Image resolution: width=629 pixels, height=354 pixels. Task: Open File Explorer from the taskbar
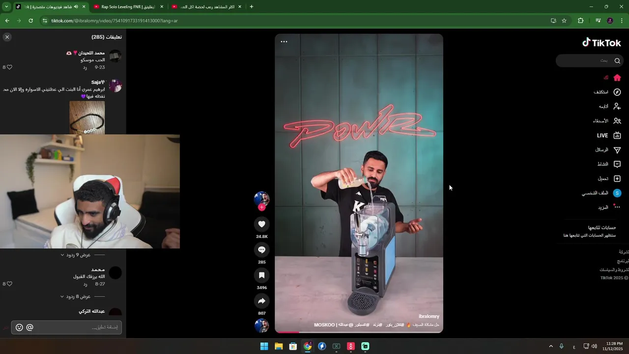pos(279,346)
